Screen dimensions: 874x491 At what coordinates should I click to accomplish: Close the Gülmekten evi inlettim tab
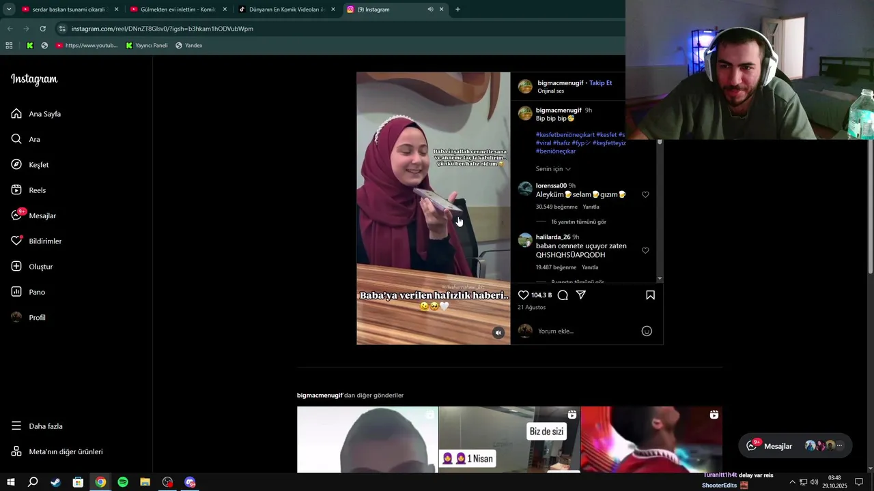pos(225,10)
